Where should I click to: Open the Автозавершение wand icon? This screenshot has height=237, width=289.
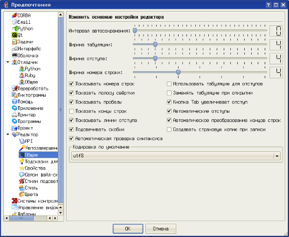tap(22, 148)
